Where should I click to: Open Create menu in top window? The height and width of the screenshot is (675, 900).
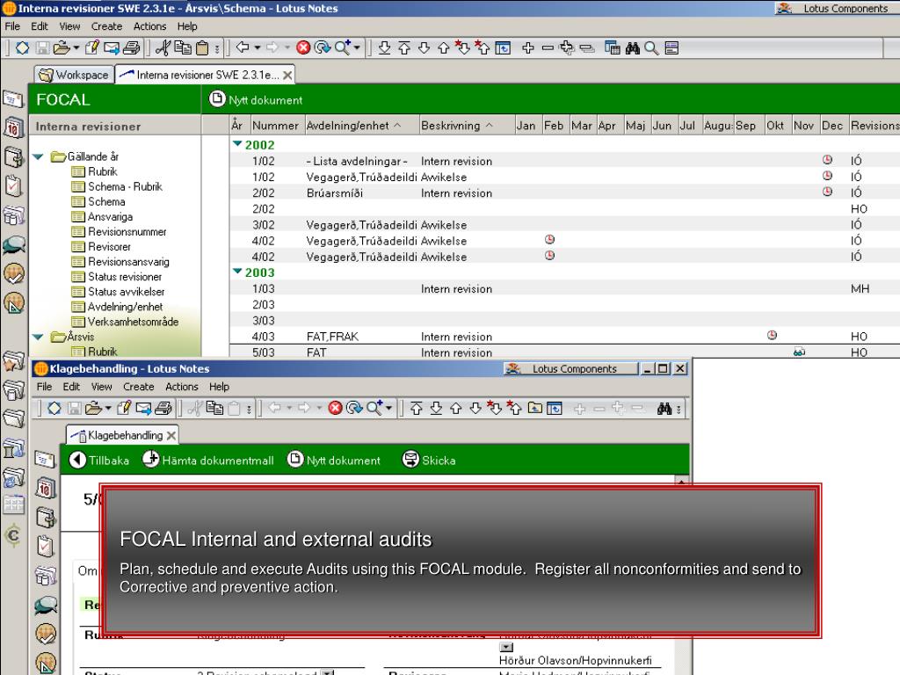[106, 26]
